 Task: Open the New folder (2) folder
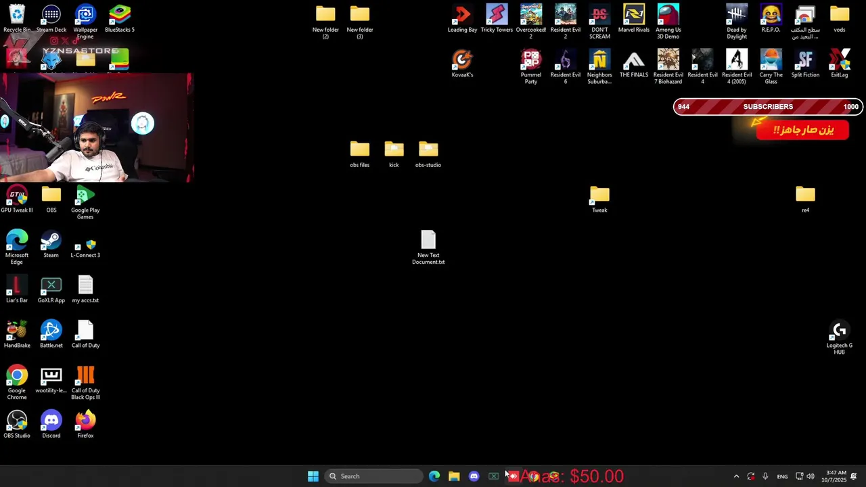[325, 22]
